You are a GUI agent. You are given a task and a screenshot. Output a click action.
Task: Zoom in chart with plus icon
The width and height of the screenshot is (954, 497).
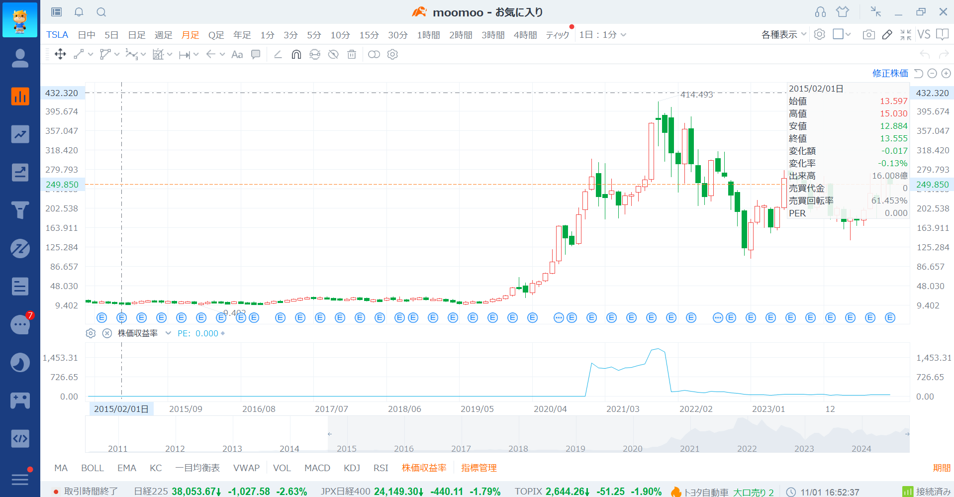946,73
